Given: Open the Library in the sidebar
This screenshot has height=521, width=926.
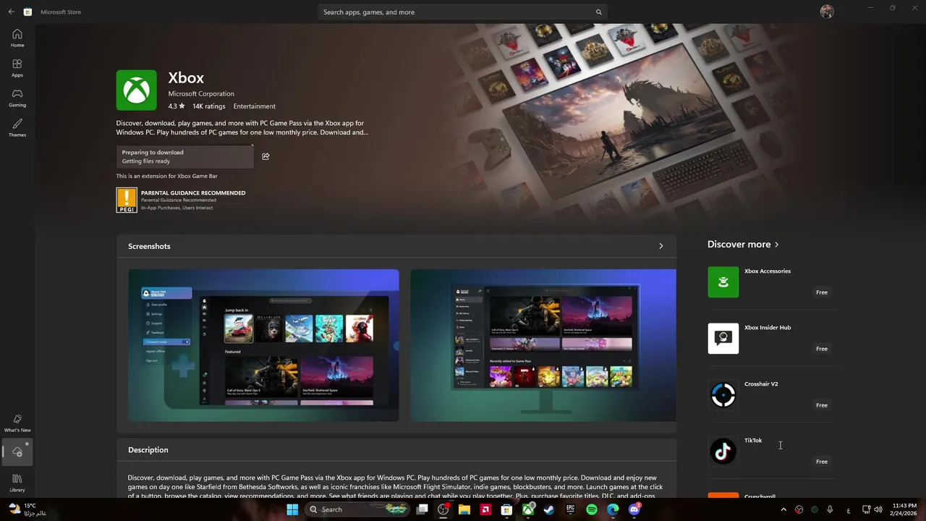Looking at the screenshot, I should (x=17, y=483).
